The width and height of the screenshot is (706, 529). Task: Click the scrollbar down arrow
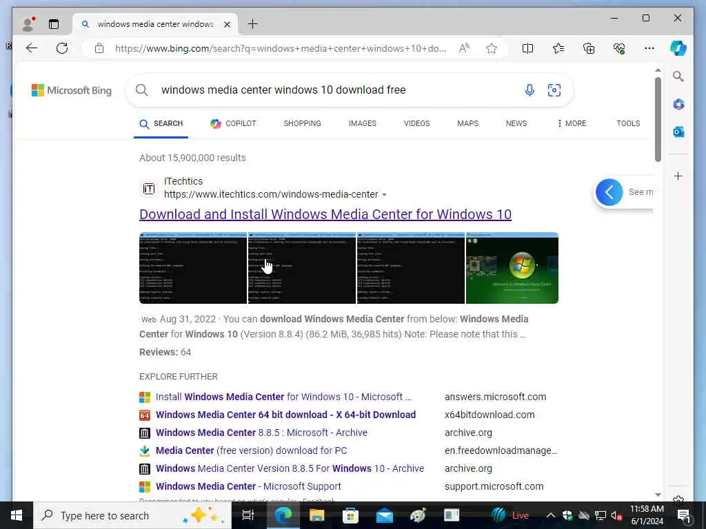pyautogui.click(x=658, y=495)
